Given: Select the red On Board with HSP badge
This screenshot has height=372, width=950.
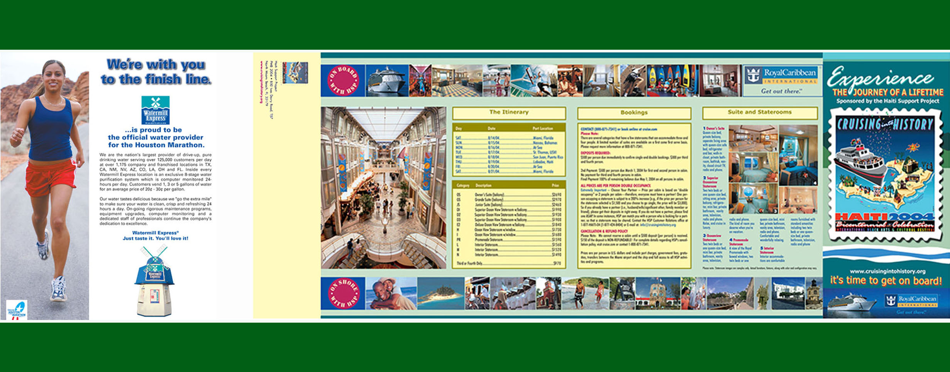Looking at the screenshot, I should pos(343,81).
